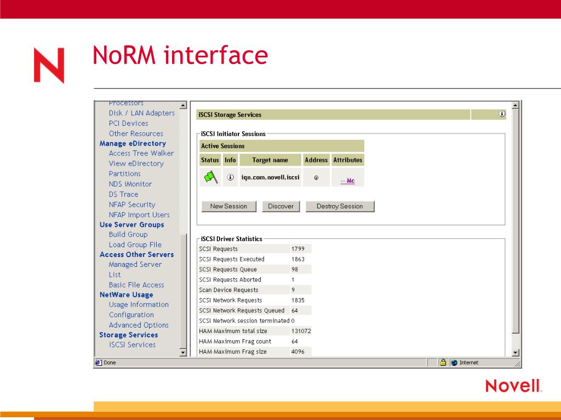Click the Destroy Session button

340,206
